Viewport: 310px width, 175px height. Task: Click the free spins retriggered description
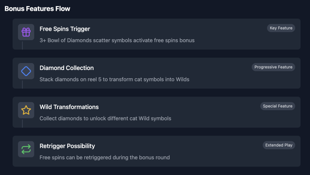click(x=104, y=157)
